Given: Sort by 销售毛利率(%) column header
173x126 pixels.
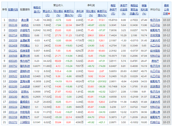Looking at the screenshot, I should (x=144, y=10).
